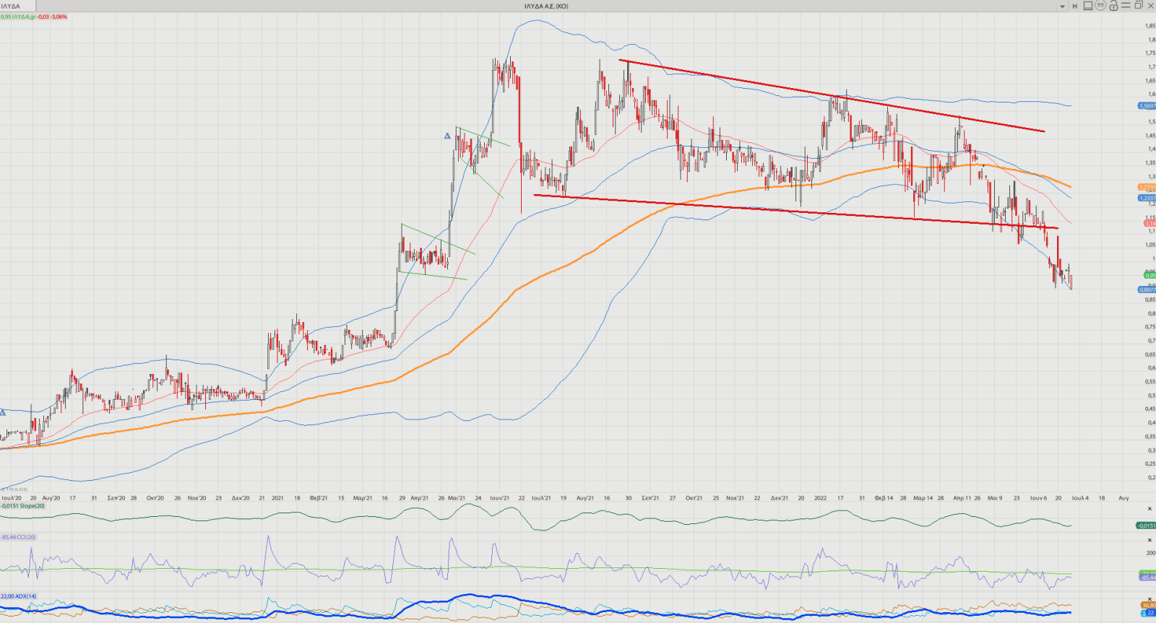Open the chart tab list dropdown arrow
Viewport: 1156px width, 623px height.
click(x=1062, y=6)
